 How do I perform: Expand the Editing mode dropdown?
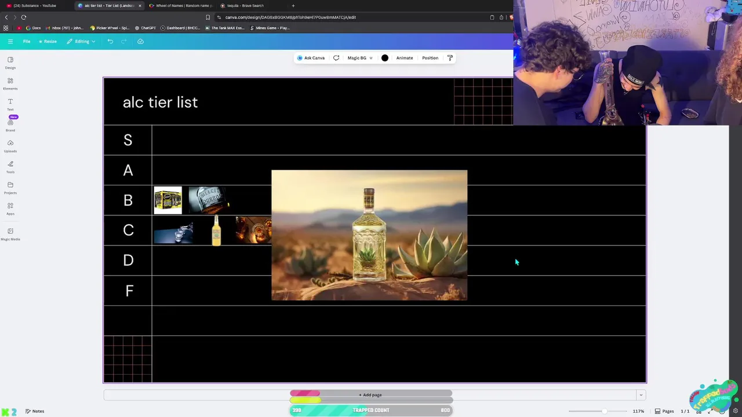(81, 41)
